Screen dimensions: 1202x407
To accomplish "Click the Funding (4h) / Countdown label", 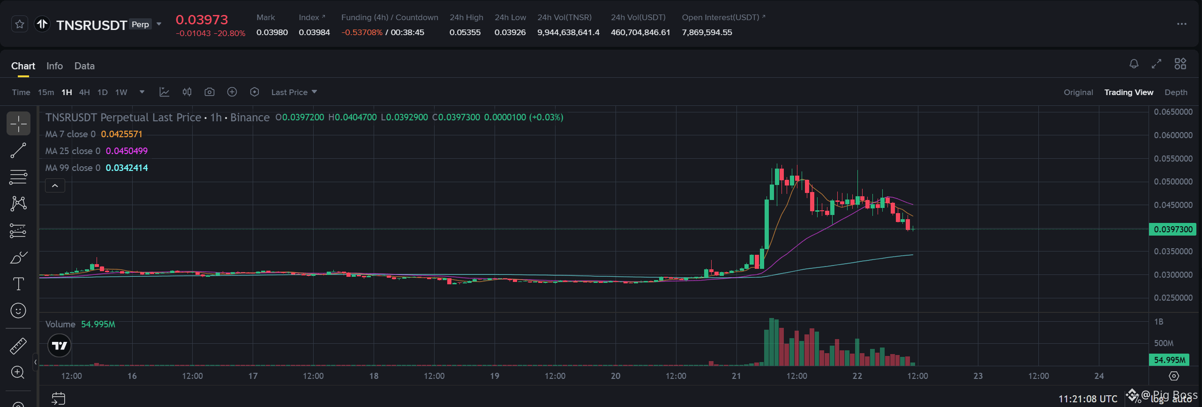I will coord(390,17).
